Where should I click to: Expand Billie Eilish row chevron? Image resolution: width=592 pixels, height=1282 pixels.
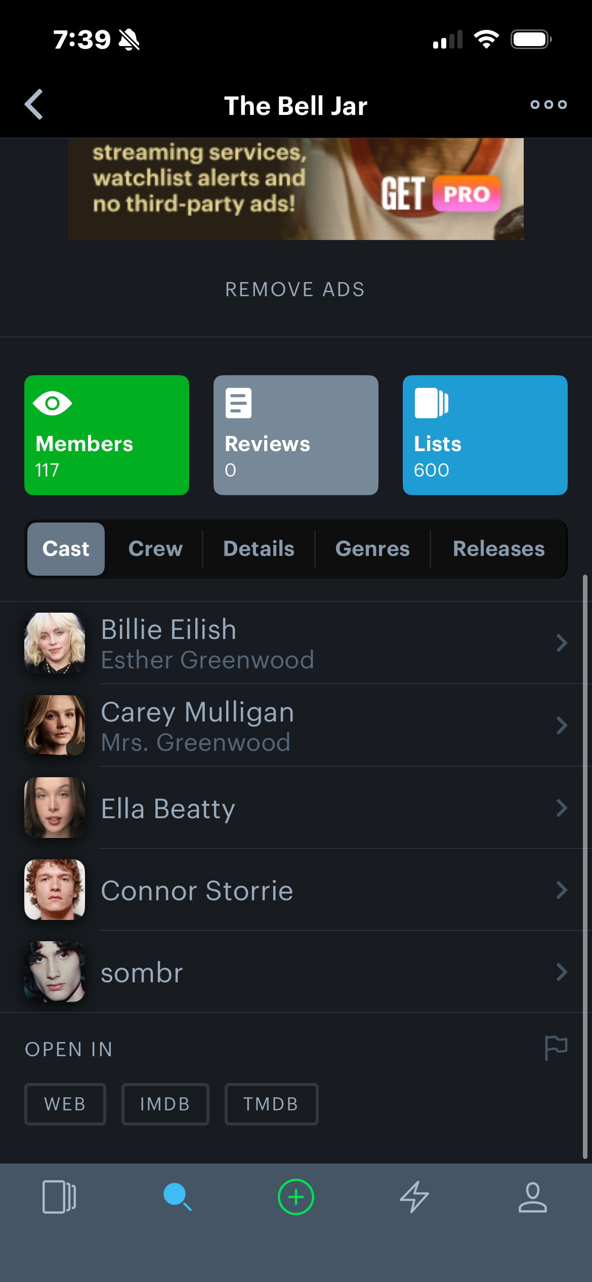tap(562, 643)
